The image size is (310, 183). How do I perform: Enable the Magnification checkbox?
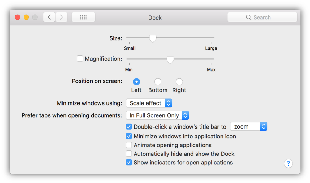[80, 59]
